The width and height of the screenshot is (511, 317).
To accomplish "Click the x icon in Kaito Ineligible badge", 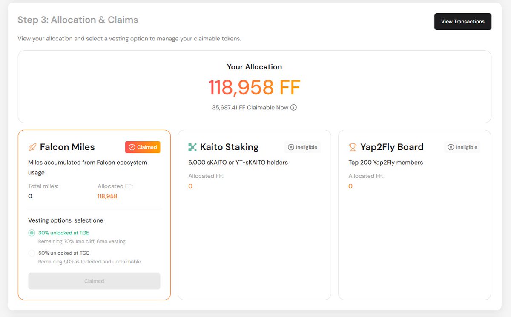I will pyautogui.click(x=291, y=147).
